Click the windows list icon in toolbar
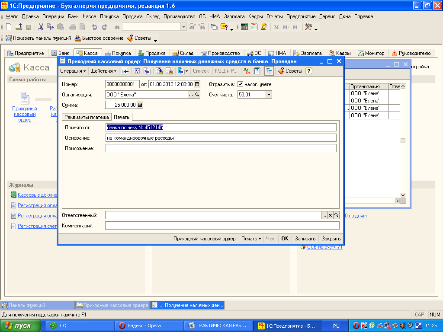This screenshot has height=332, width=443. pos(214,27)
